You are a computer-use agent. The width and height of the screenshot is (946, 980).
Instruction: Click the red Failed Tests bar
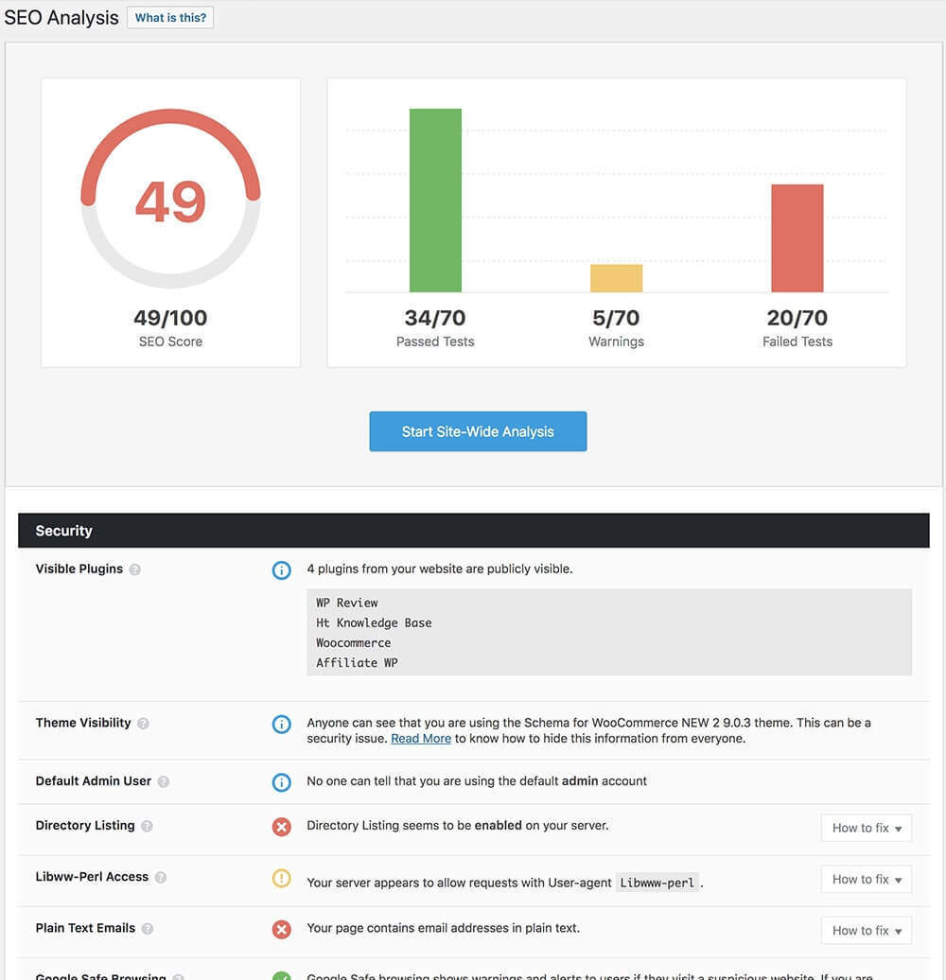(x=797, y=238)
